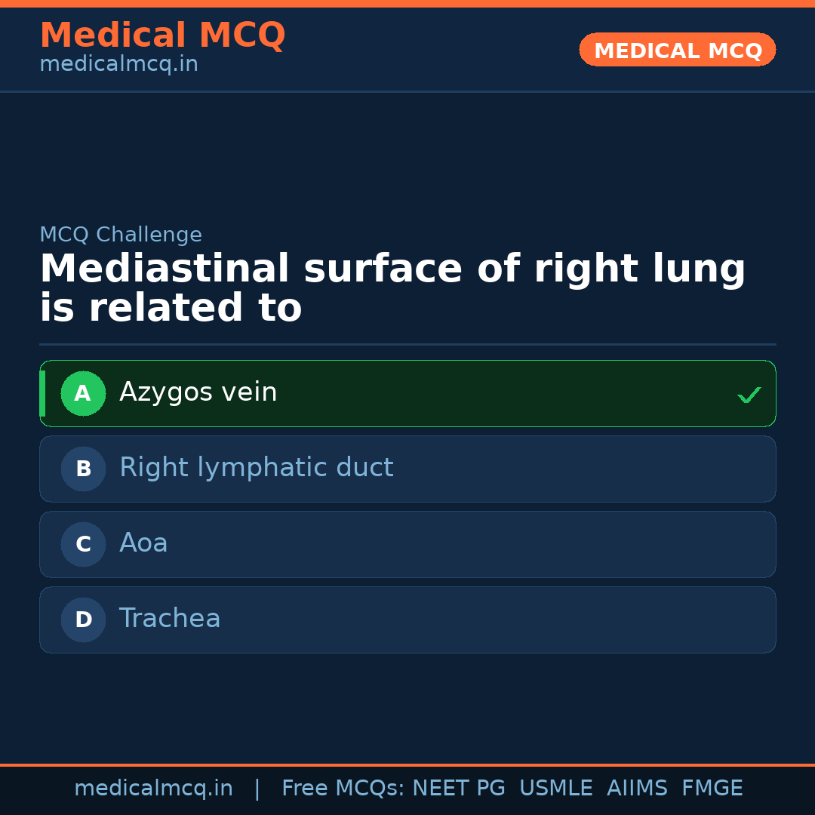Click the circular B badge icon

(83, 469)
